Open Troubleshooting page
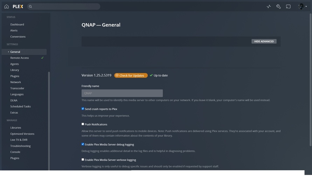 [21, 146]
